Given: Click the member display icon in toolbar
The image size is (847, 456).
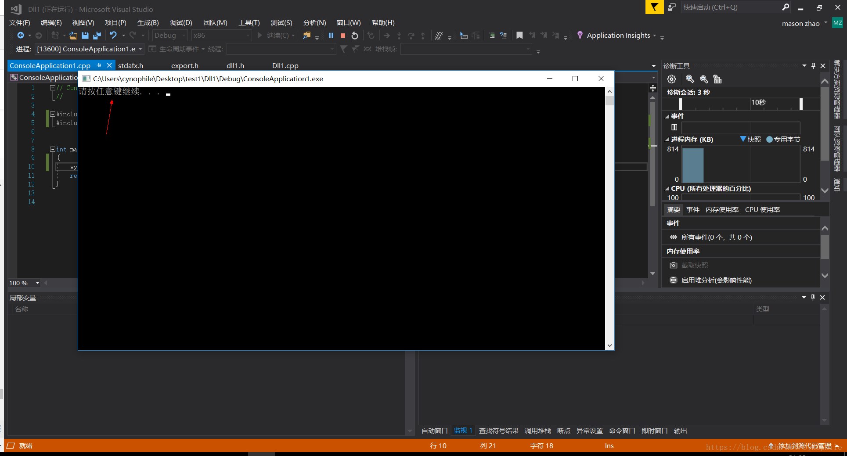Looking at the screenshot, I should point(464,35).
